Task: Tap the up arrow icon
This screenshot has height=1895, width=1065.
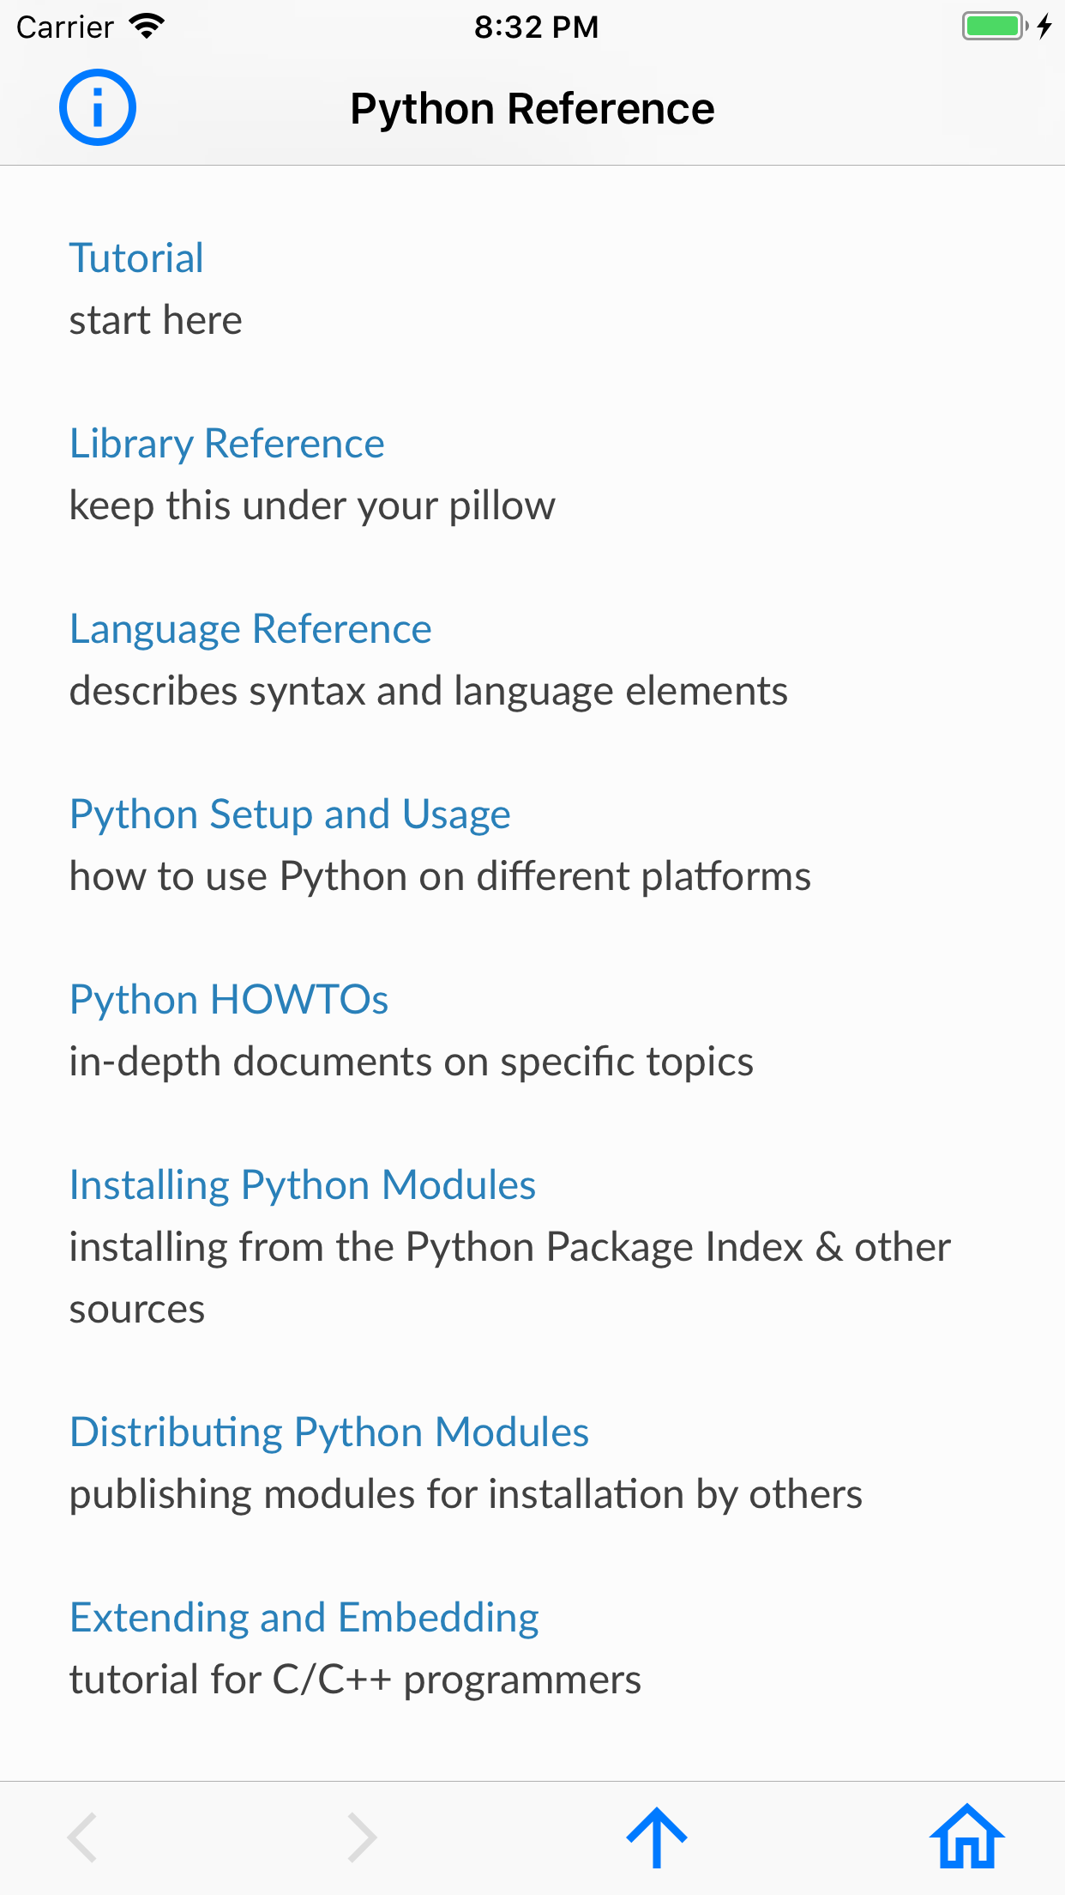Action: (x=657, y=1837)
